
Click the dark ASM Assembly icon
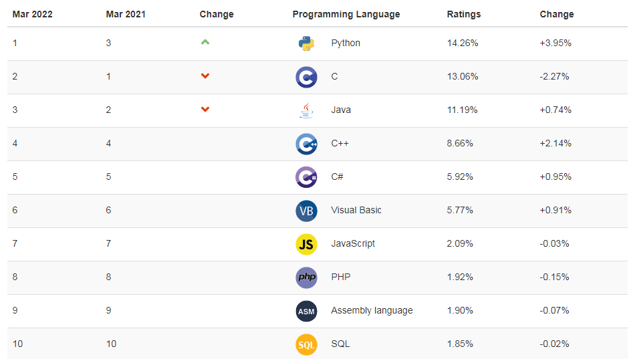(306, 311)
